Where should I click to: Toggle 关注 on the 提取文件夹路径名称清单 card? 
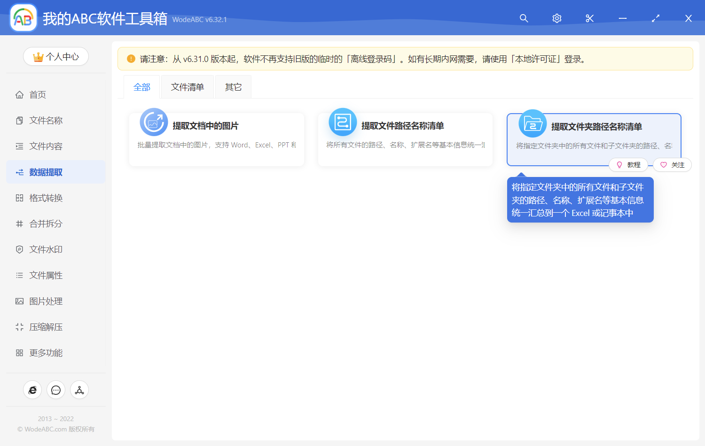(672, 165)
